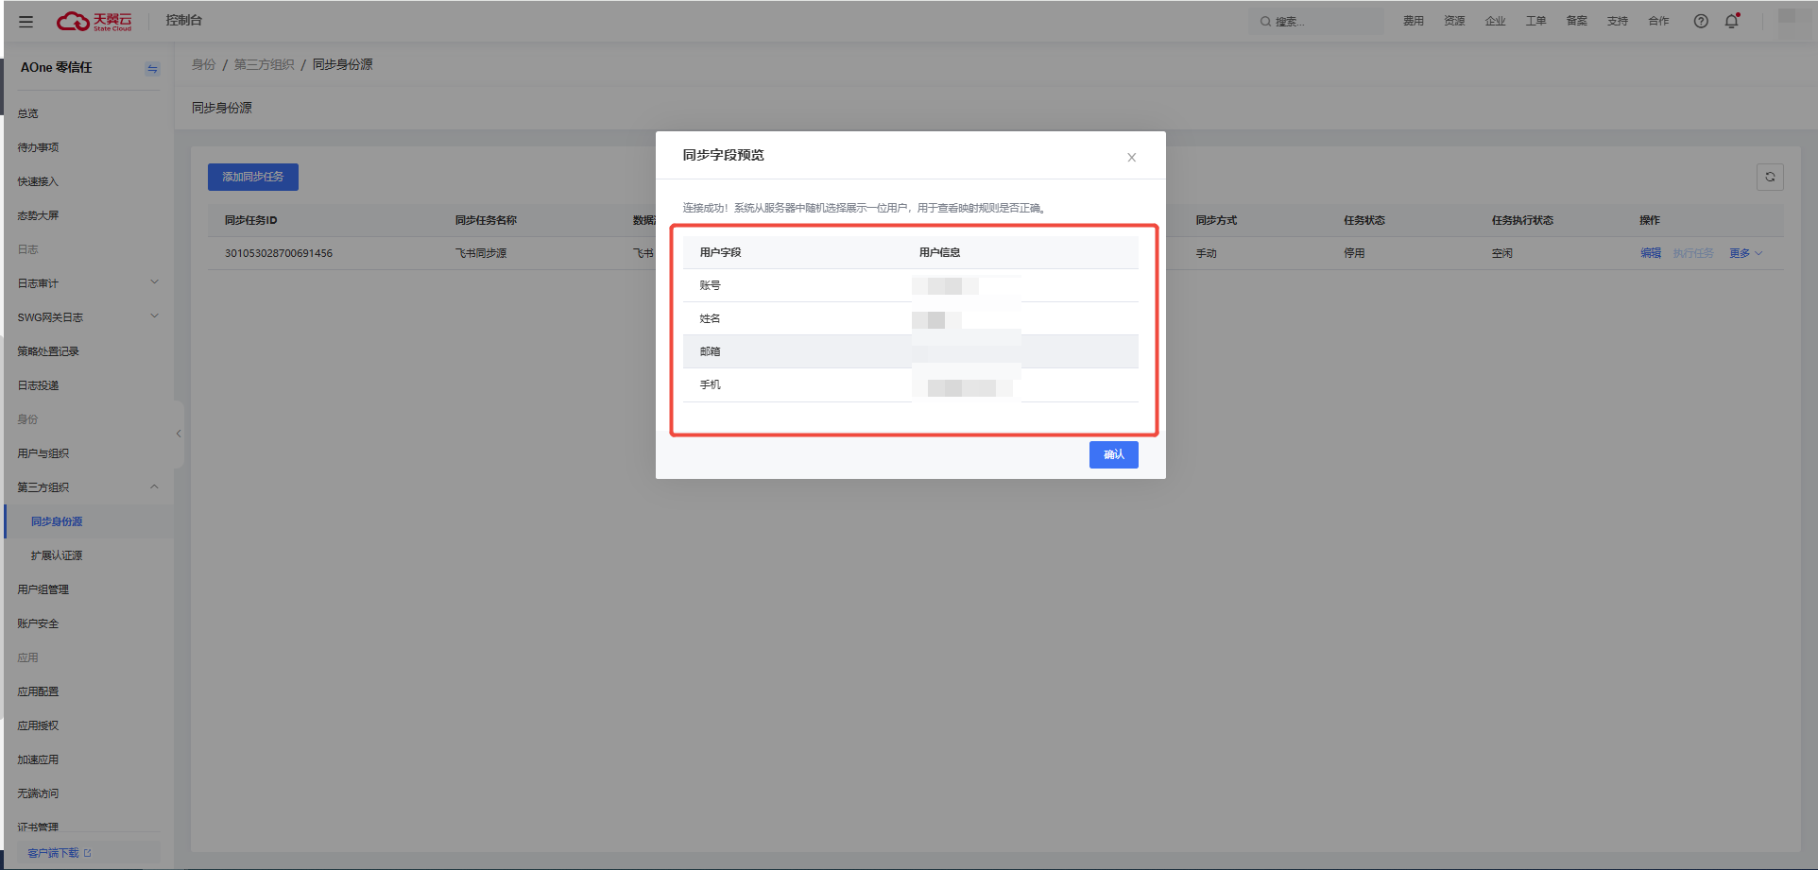Open 用户与组织 in the sidebar

click(x=43, y=453)
